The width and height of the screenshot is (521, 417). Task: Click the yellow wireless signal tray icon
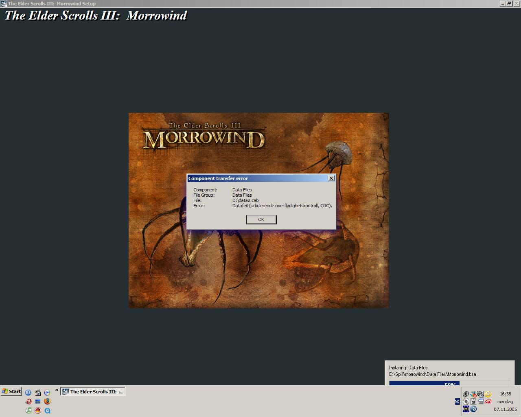coord(466,409)
